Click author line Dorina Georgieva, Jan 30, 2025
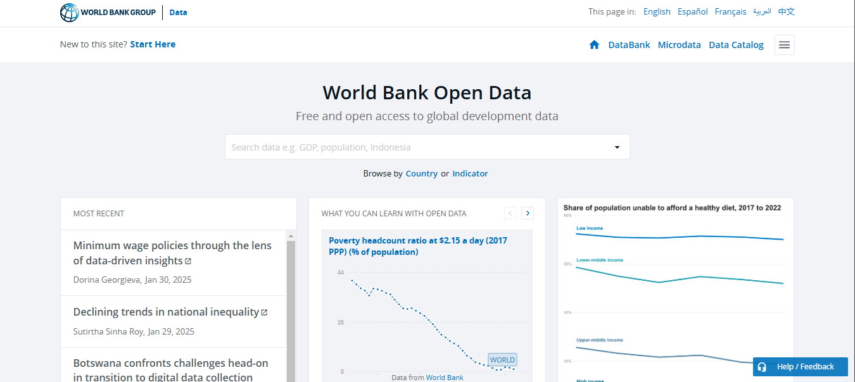855x382 pixels. click(132, 280)
